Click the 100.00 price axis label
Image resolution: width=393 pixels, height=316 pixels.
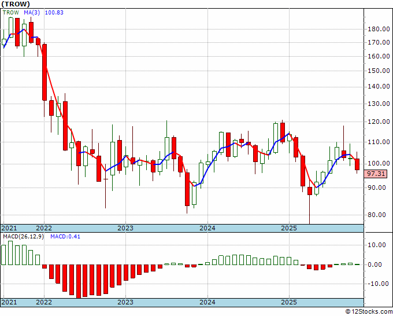coord(379,164)
